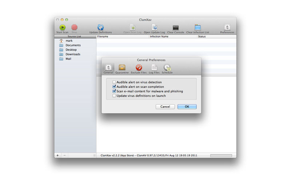The height and width of the screenshot is (181, 291).
Task: Add a source with the plus button
Action: [57, 155]
